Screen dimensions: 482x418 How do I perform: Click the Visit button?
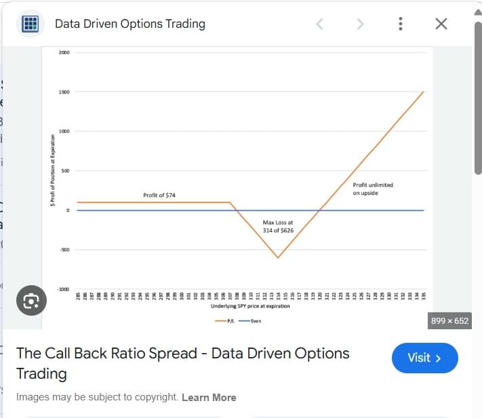click(x=424, y=358)
